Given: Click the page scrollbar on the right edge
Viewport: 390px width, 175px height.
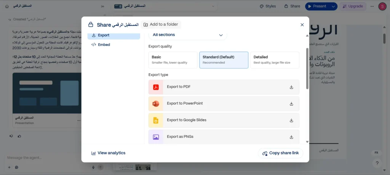Looking at the screenshot, I should coord(384,38).
